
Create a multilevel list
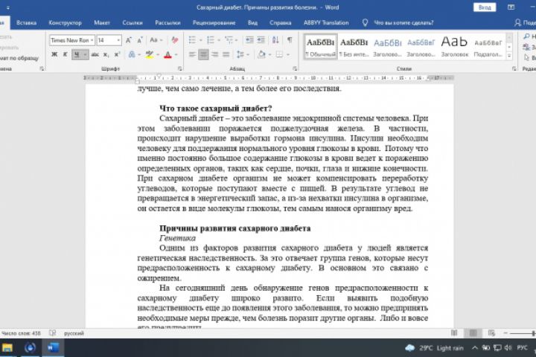click(229, 40)
